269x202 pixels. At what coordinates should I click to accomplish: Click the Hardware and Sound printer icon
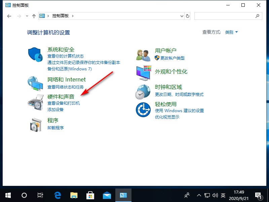[35, 103]
